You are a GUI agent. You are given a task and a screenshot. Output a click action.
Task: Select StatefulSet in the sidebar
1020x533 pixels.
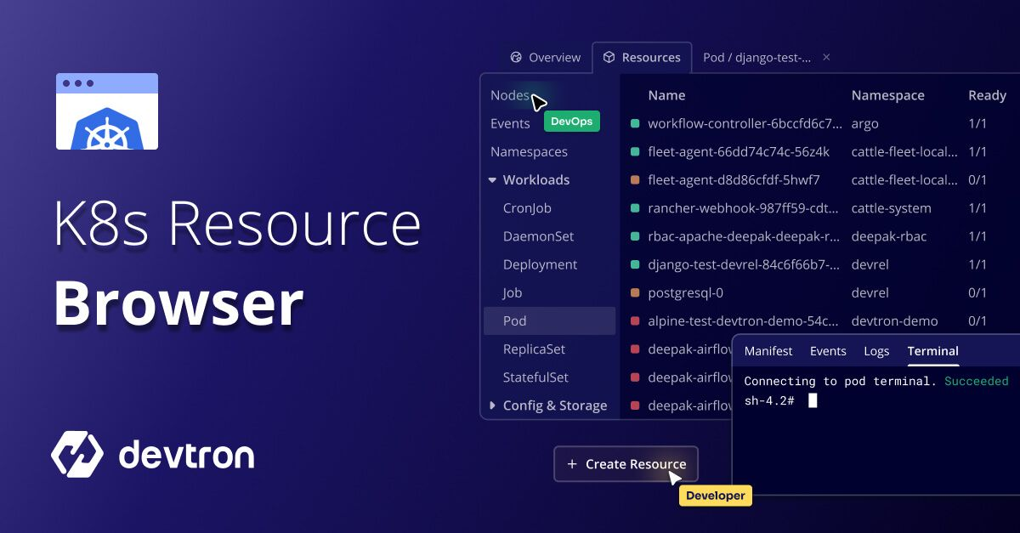tap(535, 377)
